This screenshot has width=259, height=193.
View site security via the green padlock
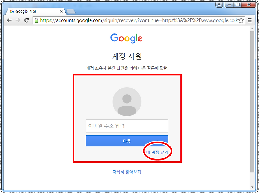(x=36, y=20)
